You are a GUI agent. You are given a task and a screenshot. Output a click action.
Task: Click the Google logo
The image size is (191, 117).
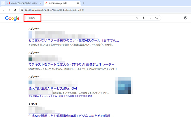click(12, 18)
